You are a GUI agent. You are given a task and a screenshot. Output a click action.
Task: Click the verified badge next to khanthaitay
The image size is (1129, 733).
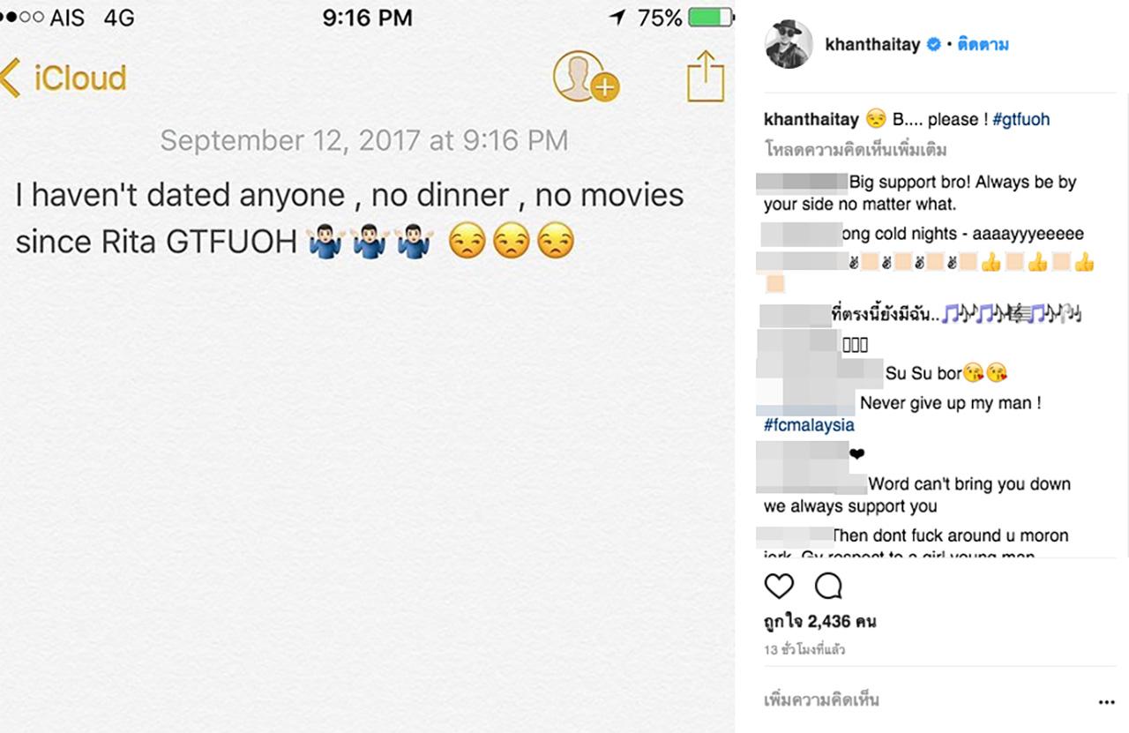(x=932, y=44)
